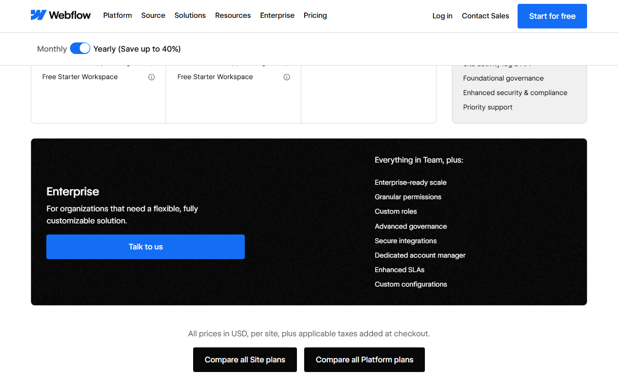Click the Enterprise heading

pos(73,192)
